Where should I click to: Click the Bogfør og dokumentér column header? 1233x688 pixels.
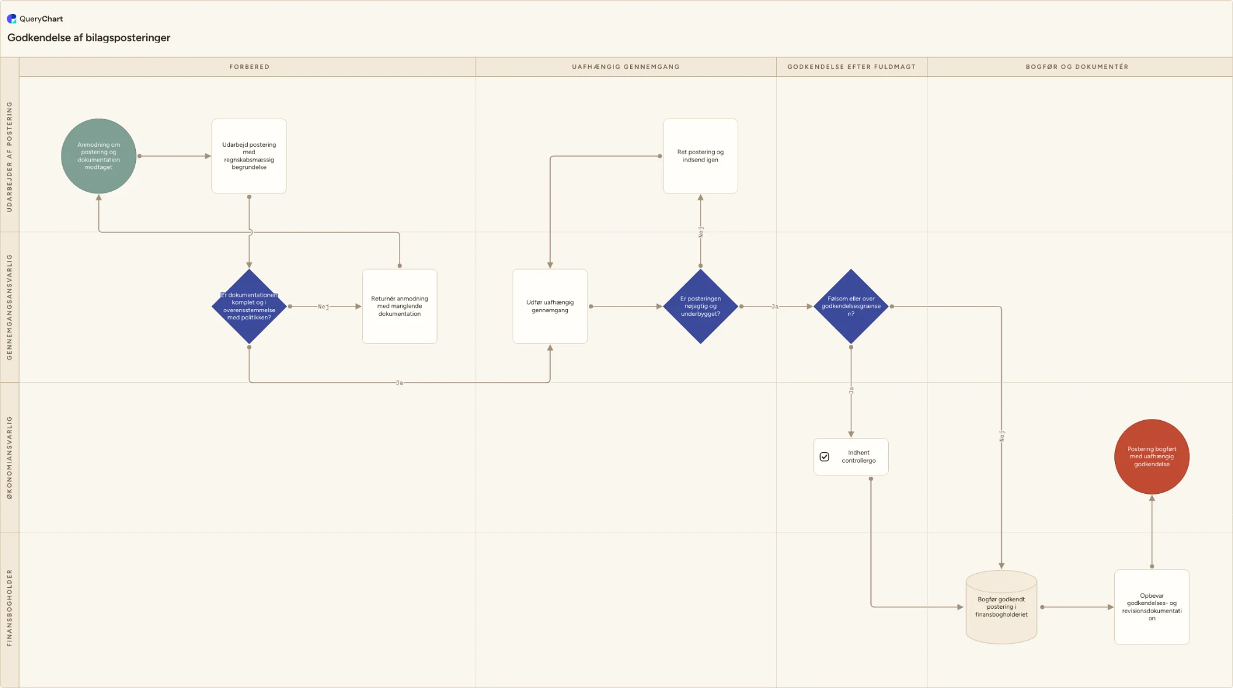click(1077, 67)
